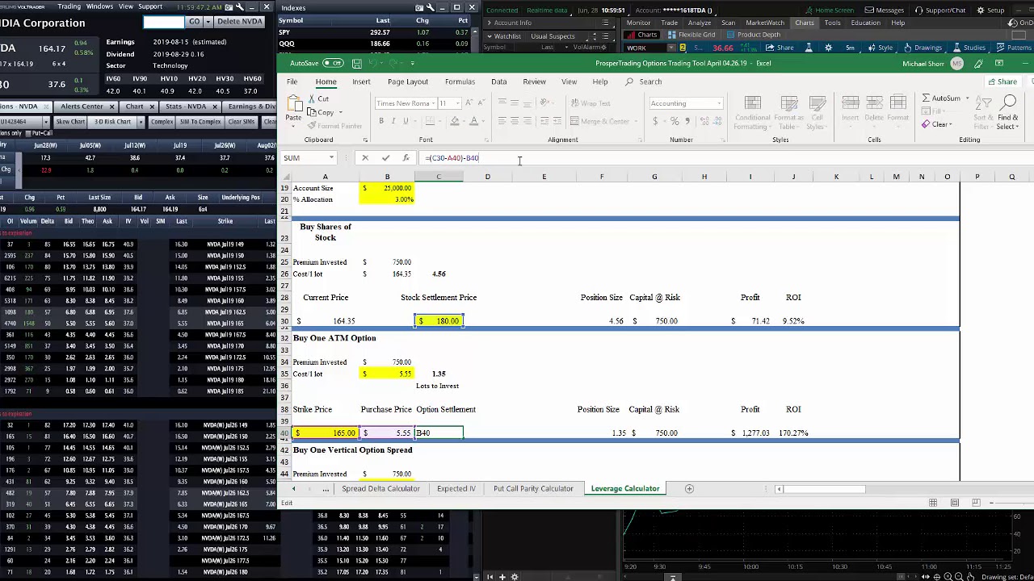Click the Delete NVDA button
The height and width of the screenshot is (581, 1034).
tap(240, 21)
